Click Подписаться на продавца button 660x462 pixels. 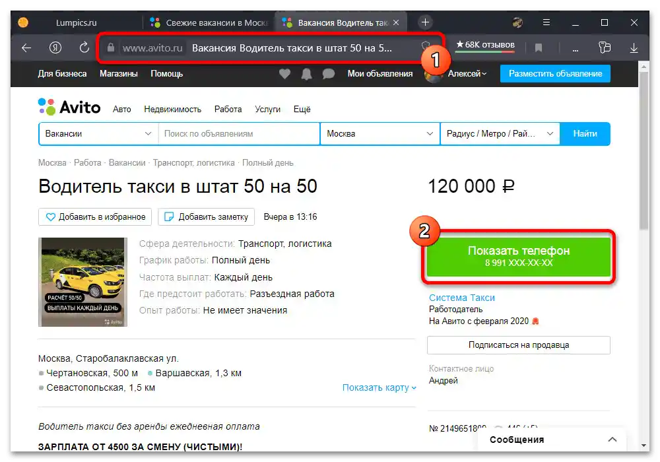pos(519,345)
